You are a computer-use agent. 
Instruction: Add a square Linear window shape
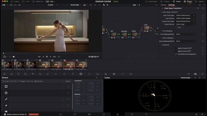click(x=6, y=86)
